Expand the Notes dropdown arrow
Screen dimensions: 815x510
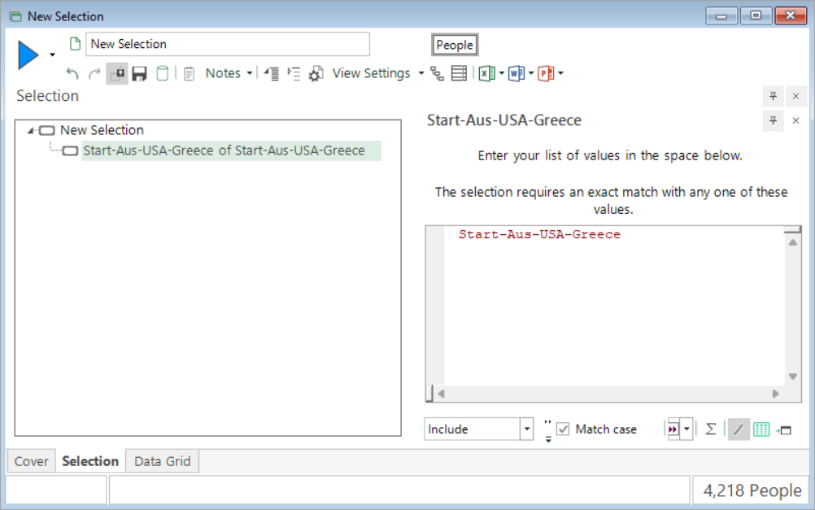(250, 73)
